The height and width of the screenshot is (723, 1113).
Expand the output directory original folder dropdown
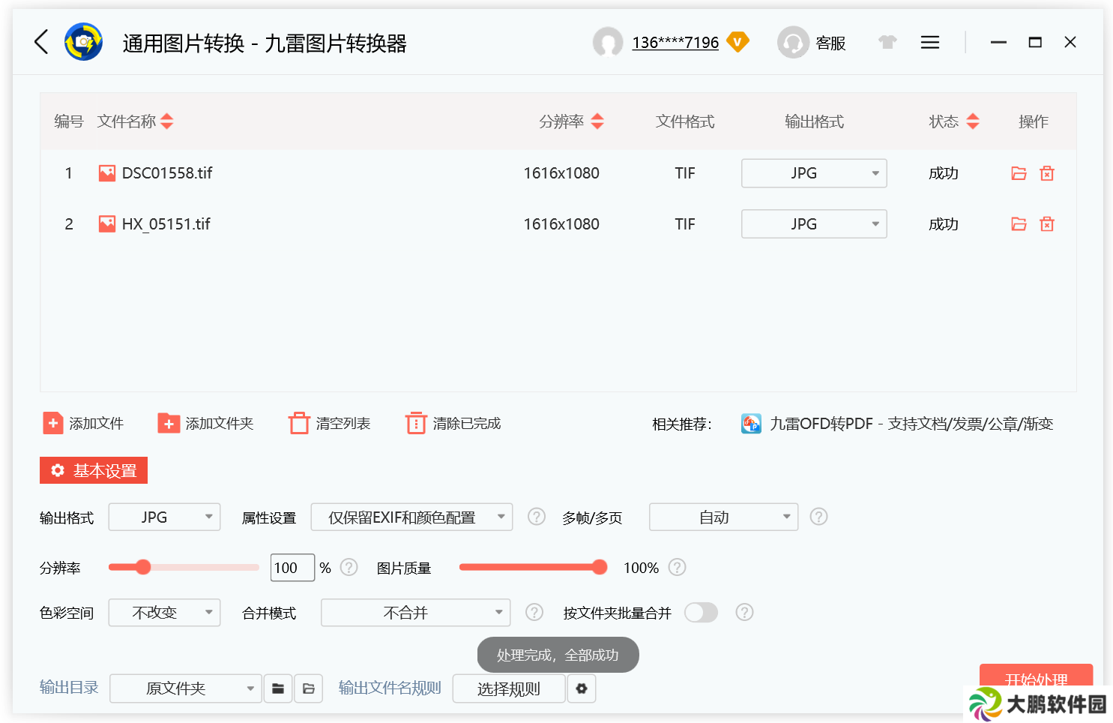pyautogui.click(x=186, y=688)
